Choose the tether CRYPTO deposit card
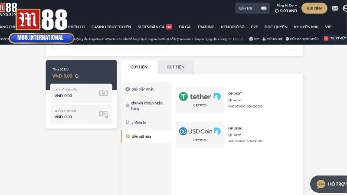Viewport: 347px width, 195px height. [200, 100]
